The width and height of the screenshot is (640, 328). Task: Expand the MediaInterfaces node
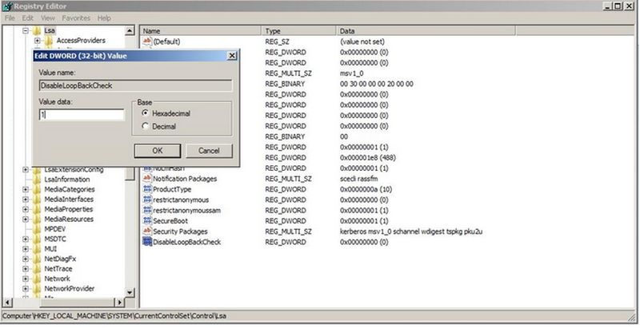click(26, 200)
